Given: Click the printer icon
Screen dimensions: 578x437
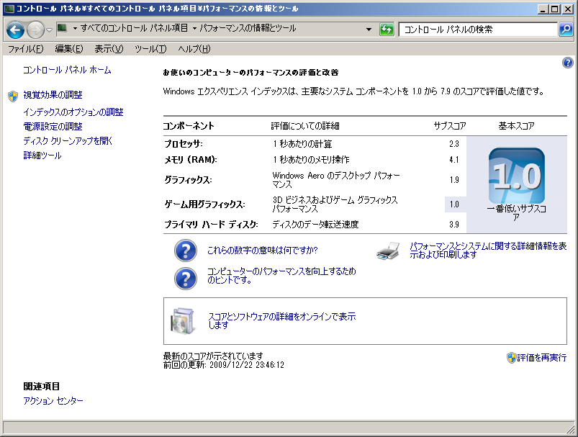Looking at the screenshot, I should click(x=388, y=251).
